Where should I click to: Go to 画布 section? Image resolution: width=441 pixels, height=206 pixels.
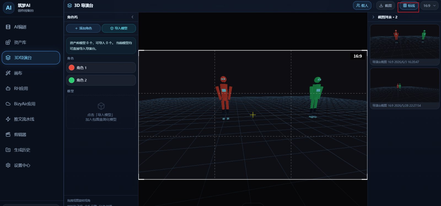click(31, 73)
